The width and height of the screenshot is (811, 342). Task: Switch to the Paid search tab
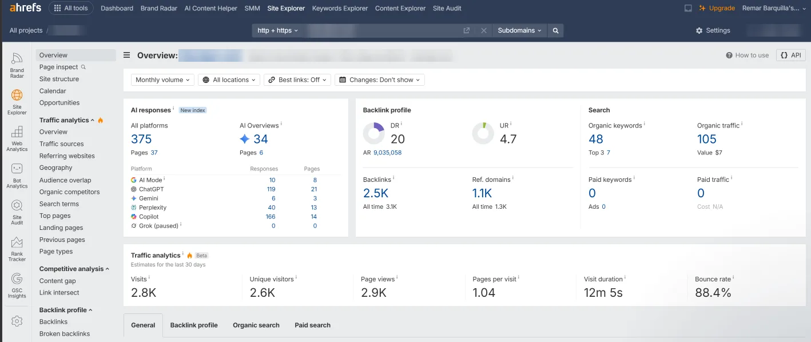point(313,325)
